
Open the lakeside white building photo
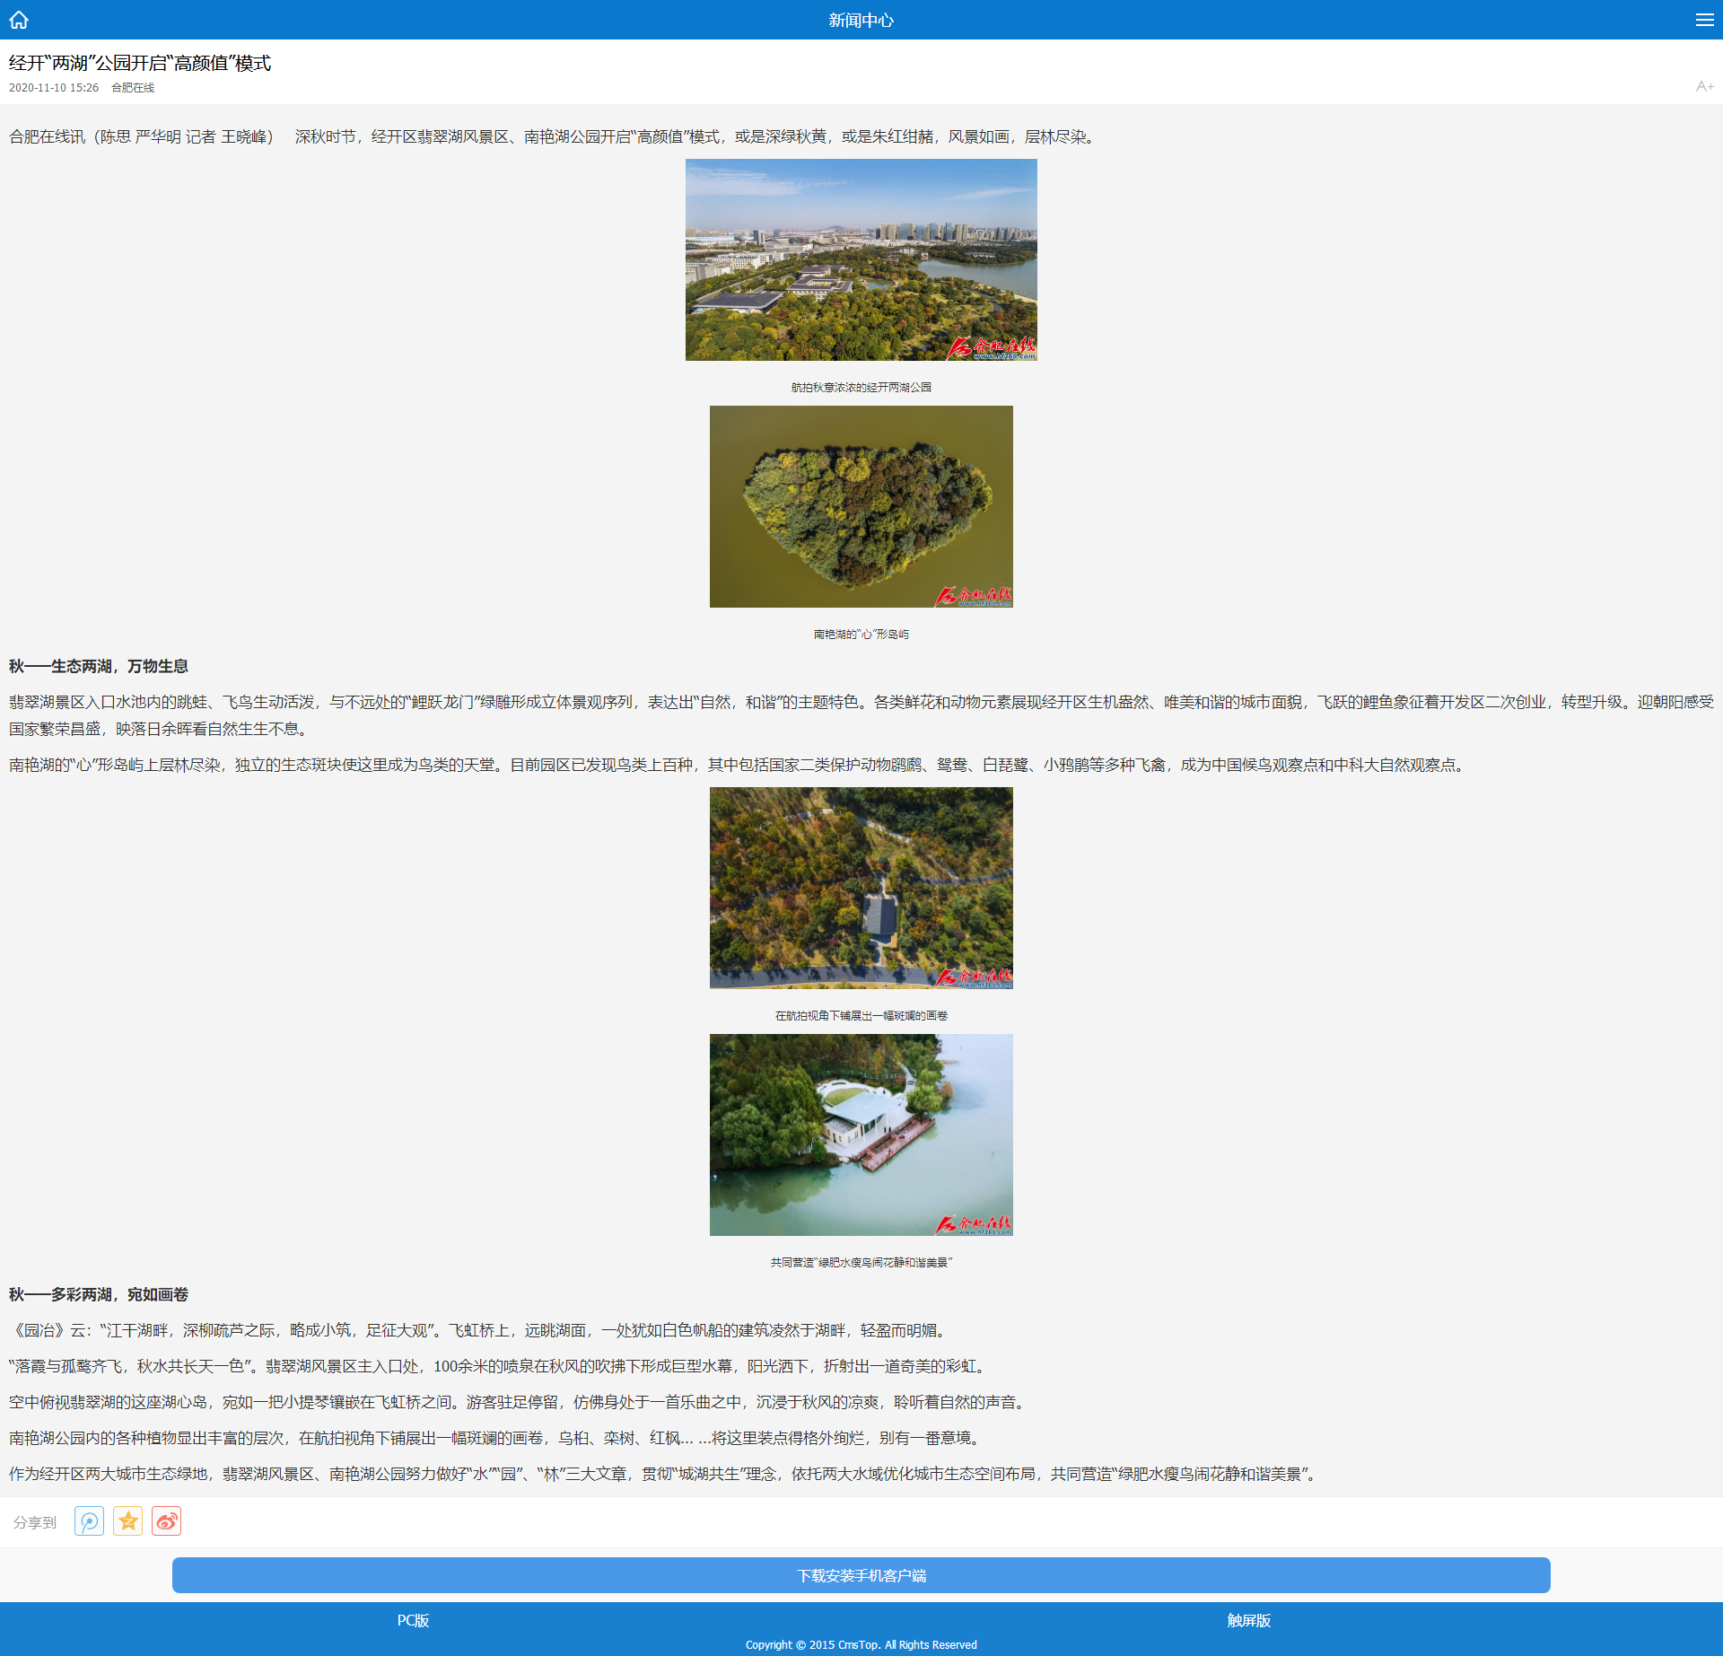(861, 1135)
